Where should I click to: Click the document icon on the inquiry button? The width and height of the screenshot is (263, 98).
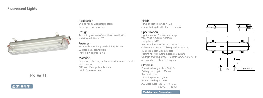pyautogui.click(x=14, y=86)
